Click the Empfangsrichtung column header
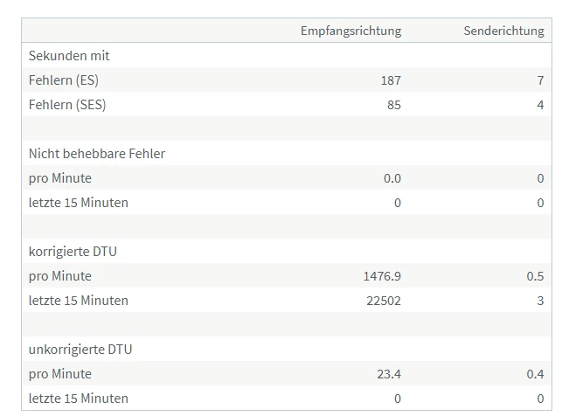The height and width of the screenshot is (416, 569). click(x=350, y=31)
